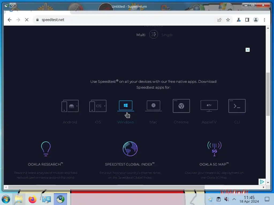Open the AppleTV app icon
This screenshot has height=205, width=274.
tap(209, 106)
